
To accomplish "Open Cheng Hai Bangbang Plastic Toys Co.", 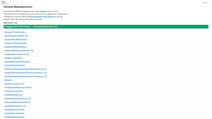I will coord(17,102).
